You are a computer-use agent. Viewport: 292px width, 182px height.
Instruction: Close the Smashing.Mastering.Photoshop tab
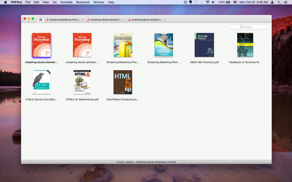click(x=83, y=19)
